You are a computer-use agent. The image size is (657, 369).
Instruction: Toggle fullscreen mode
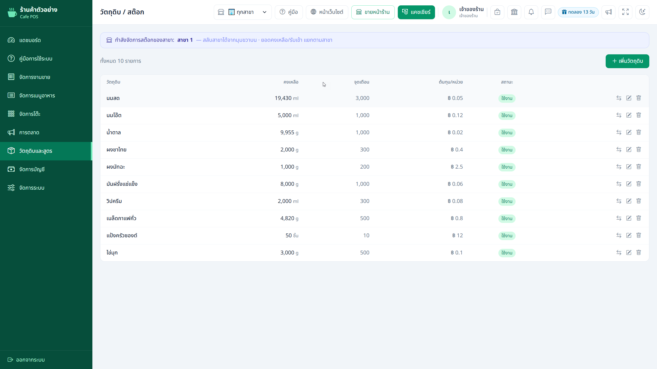click(625, 12)
